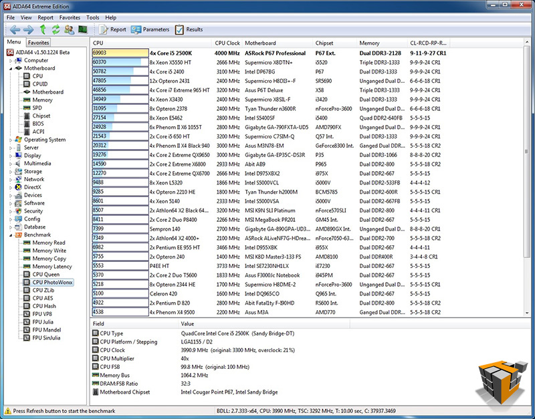Click the Devices tree item icon
Viewport: 535px width, 419px height.
pyautogui.click(x=19, y=195)
